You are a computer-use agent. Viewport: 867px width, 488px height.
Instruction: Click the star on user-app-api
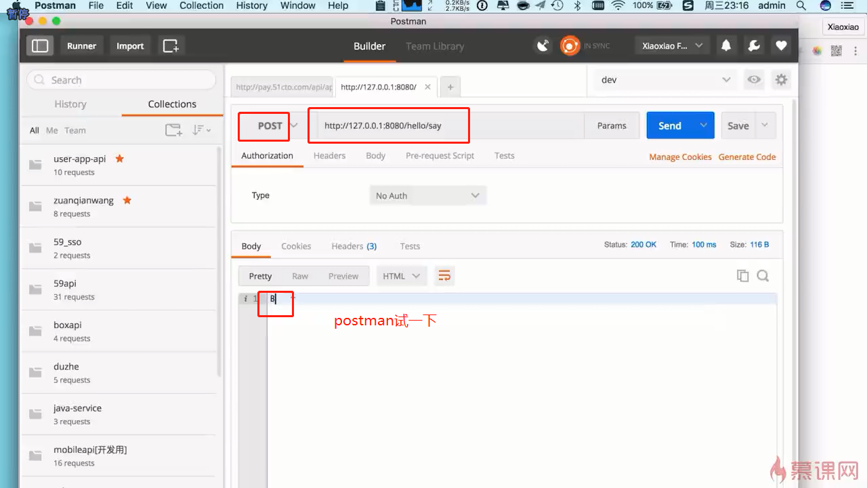coord(119,159)
